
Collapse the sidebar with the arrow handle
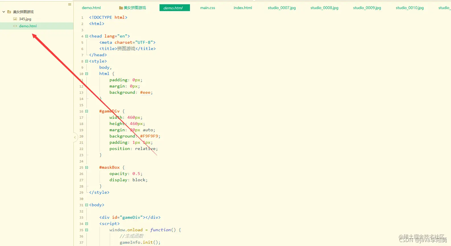pos(75,137)
